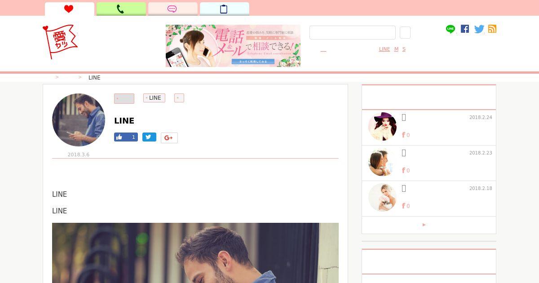The image size is (539, 283).
Task: Click the bride thumbnail in the sidebar
Action: (382, 198)
